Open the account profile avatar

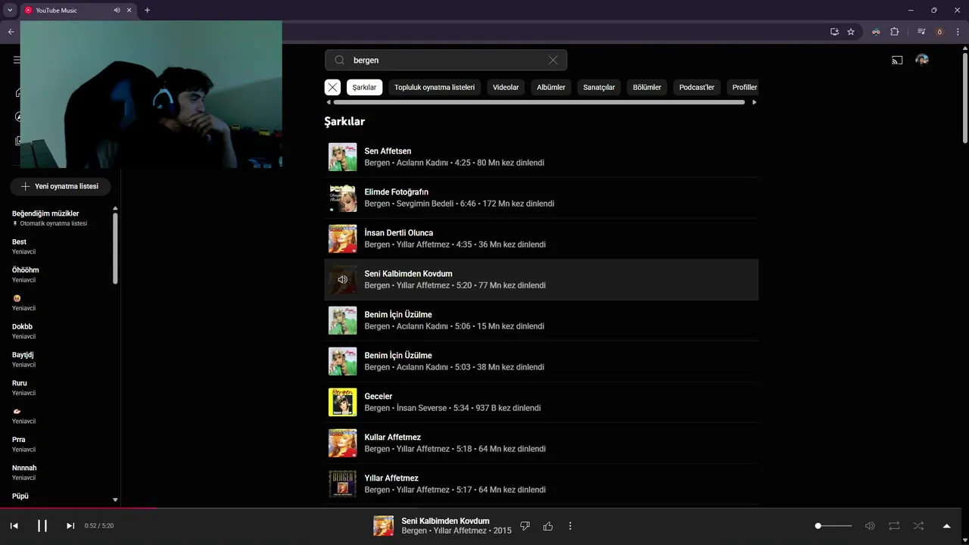click(922, 60)
